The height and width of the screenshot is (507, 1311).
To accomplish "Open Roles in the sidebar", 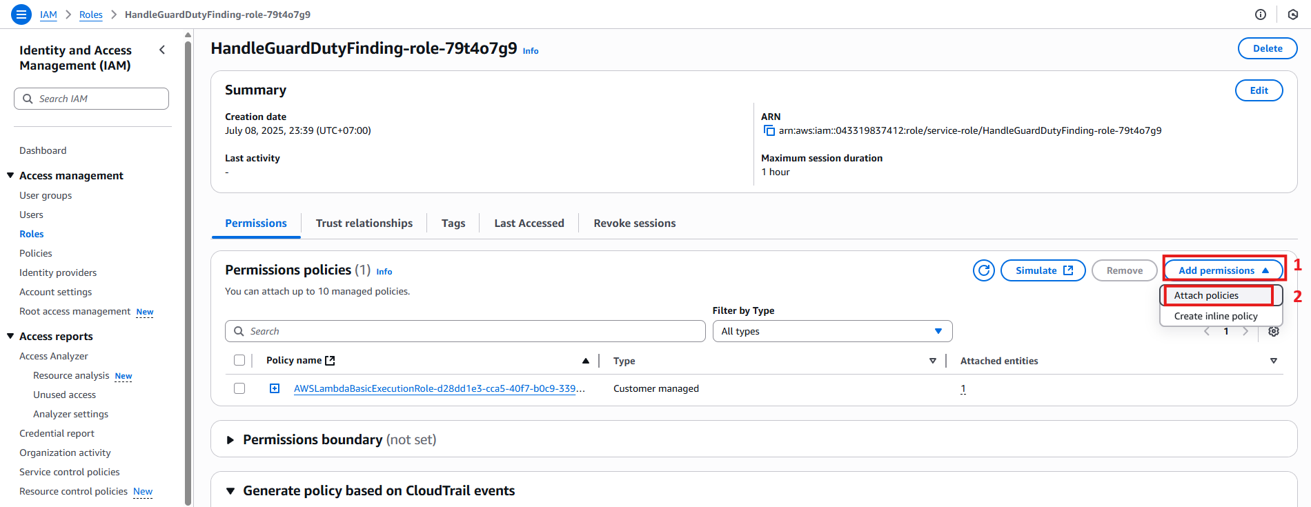I will [32, 234].
